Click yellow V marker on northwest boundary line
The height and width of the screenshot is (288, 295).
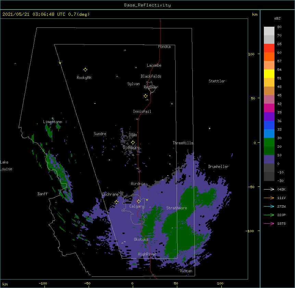pos(60,63)
